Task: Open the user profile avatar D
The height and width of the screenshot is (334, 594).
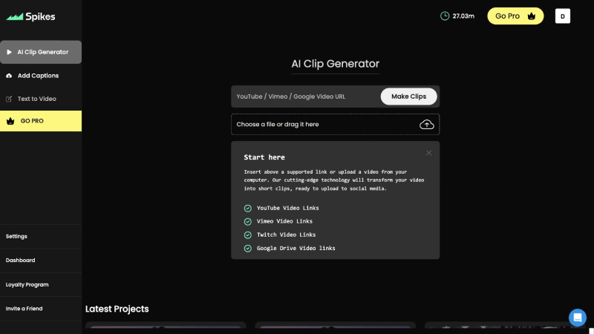Action: [x=562, y=16]
